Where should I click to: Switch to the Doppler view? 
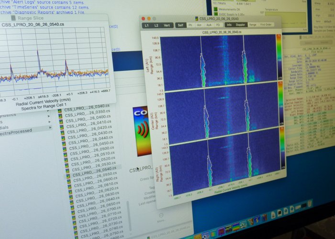click(240, 25)
